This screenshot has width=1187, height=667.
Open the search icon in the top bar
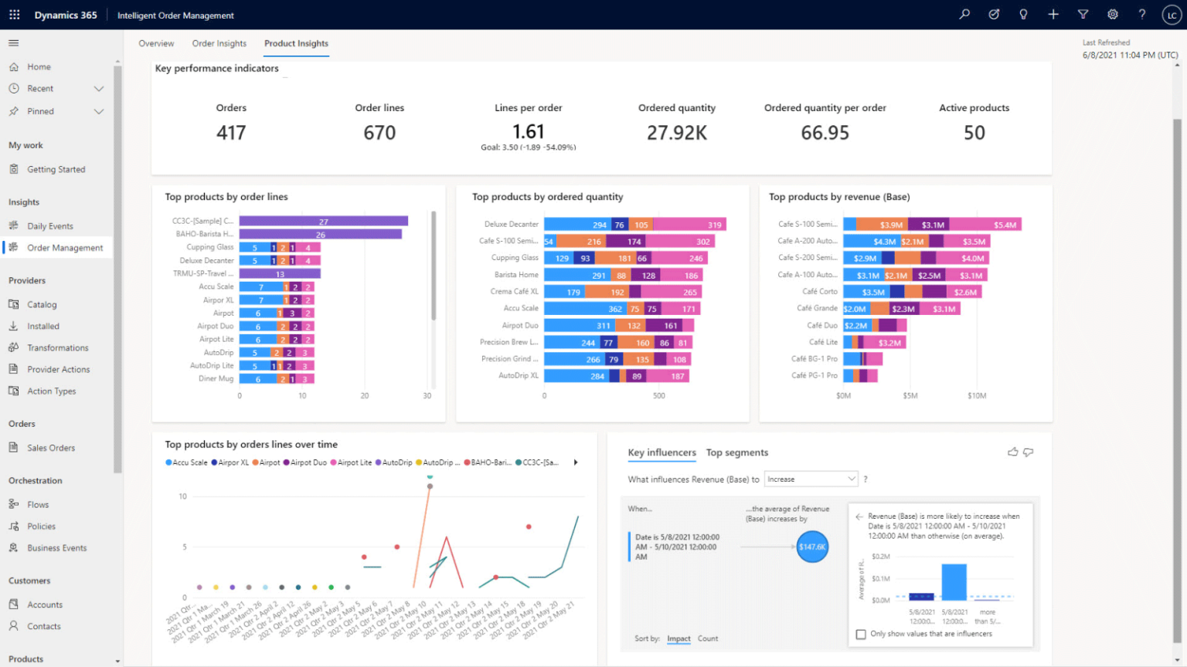tap(964, 14)
